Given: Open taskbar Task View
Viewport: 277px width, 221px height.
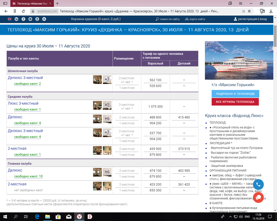Looking at the screenshot, I should point(26,217).
